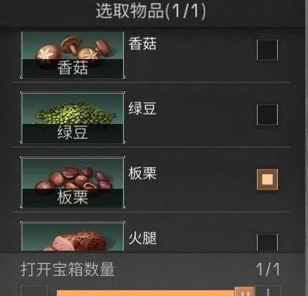Tick the checkbox for 香菇
The width and height of the screenshot is (308, 296).
pos(267,50)
